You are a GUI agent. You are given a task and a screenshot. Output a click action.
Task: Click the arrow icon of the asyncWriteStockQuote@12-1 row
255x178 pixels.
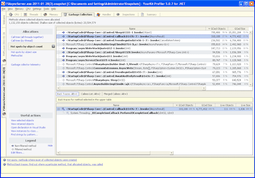[x=63, y=48]
